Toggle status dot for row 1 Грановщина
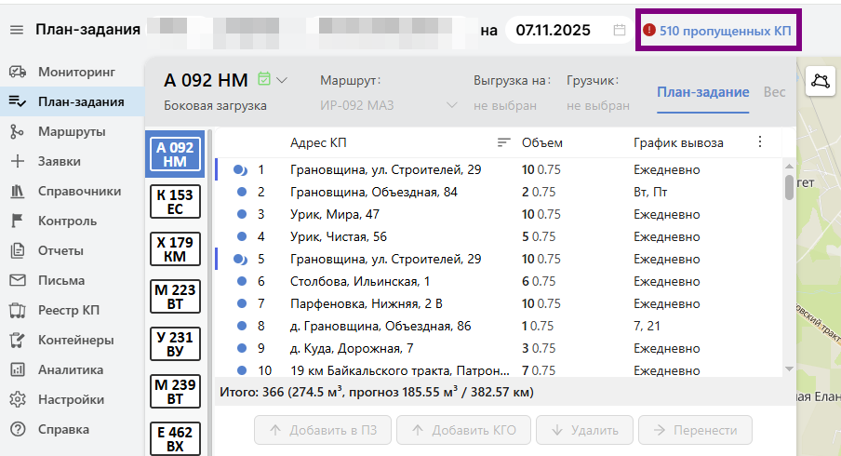The height and width of the screenshot is (456, 841). (x=240, y=170)
